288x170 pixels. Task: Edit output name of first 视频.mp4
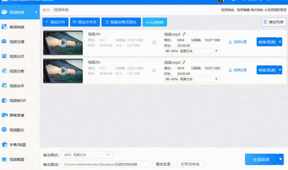(184, 34)
